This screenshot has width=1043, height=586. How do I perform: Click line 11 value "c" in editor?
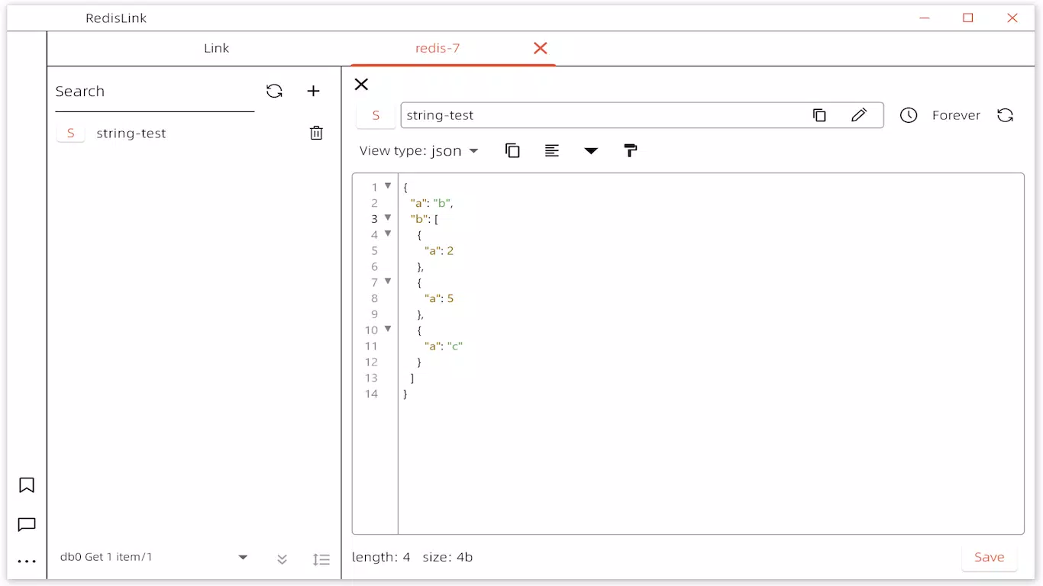[x=455, y=346]
